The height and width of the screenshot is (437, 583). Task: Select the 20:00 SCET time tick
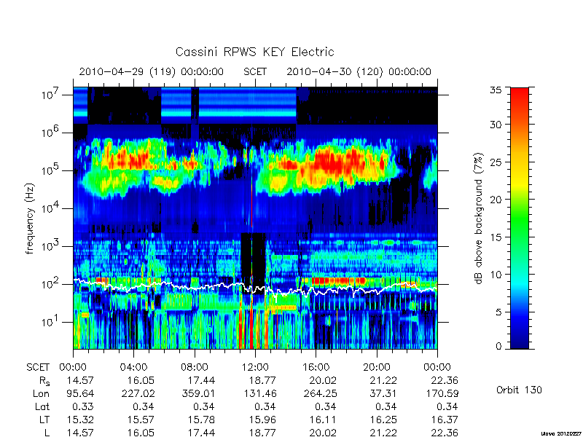point(377,368)
